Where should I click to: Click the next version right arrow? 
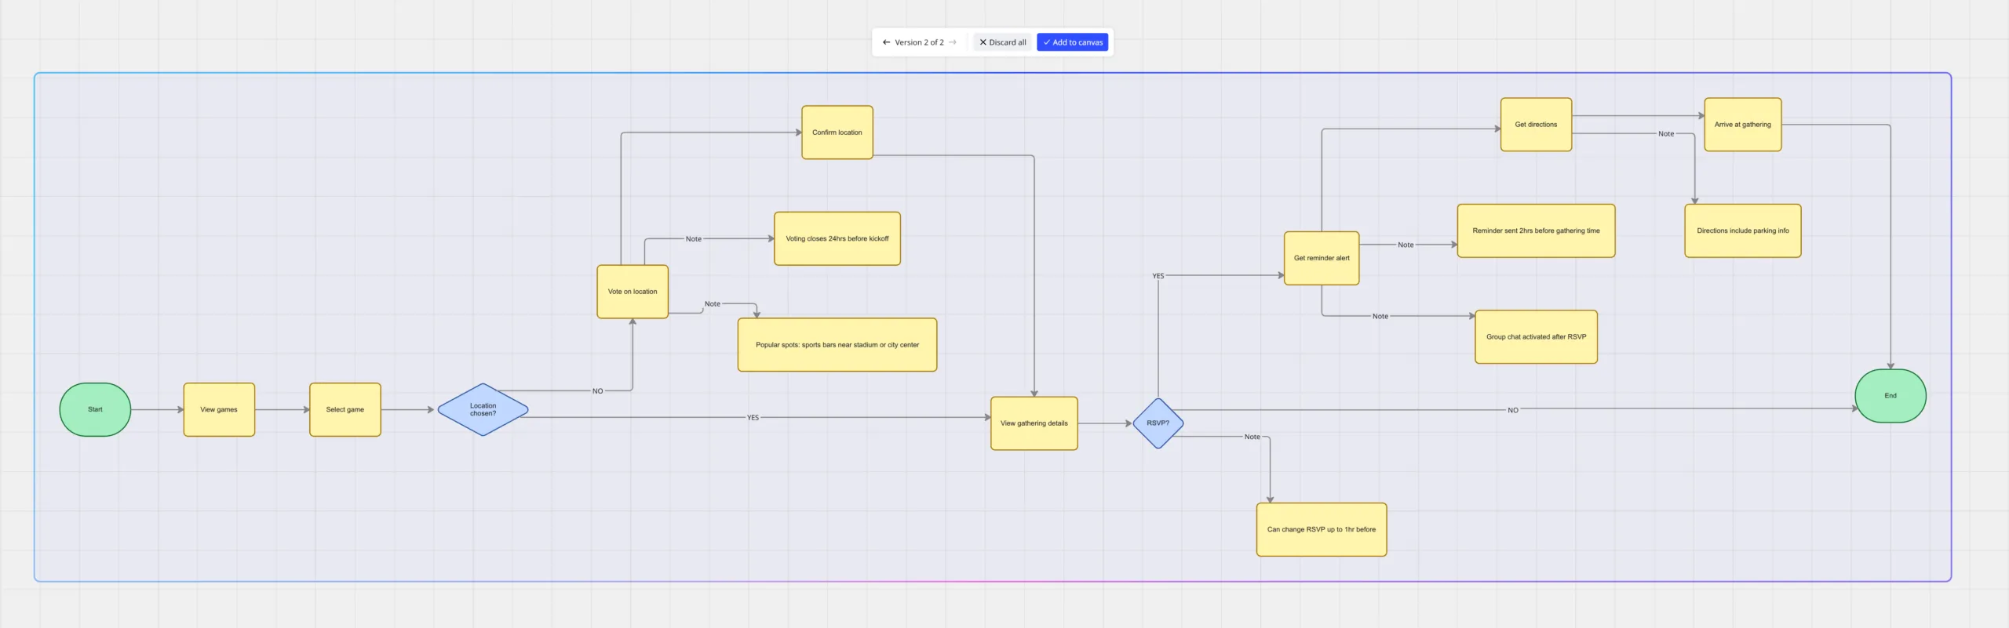tap(953, 42)
